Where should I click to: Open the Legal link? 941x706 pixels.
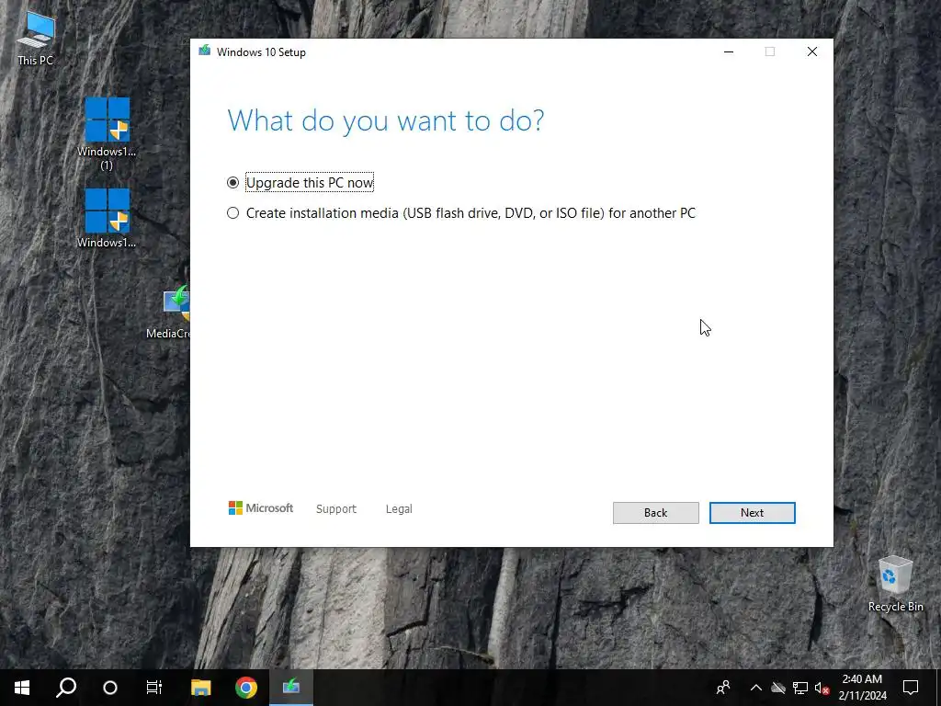click(399, 508)
